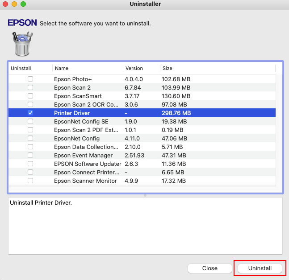Select the Epson Scan 2 OCR Co... name
This screenshot has height=280, width=289.
86,104
